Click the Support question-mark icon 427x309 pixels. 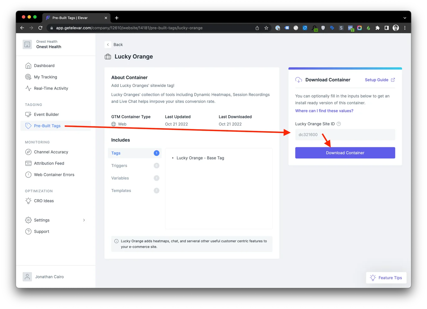point(28,231)
